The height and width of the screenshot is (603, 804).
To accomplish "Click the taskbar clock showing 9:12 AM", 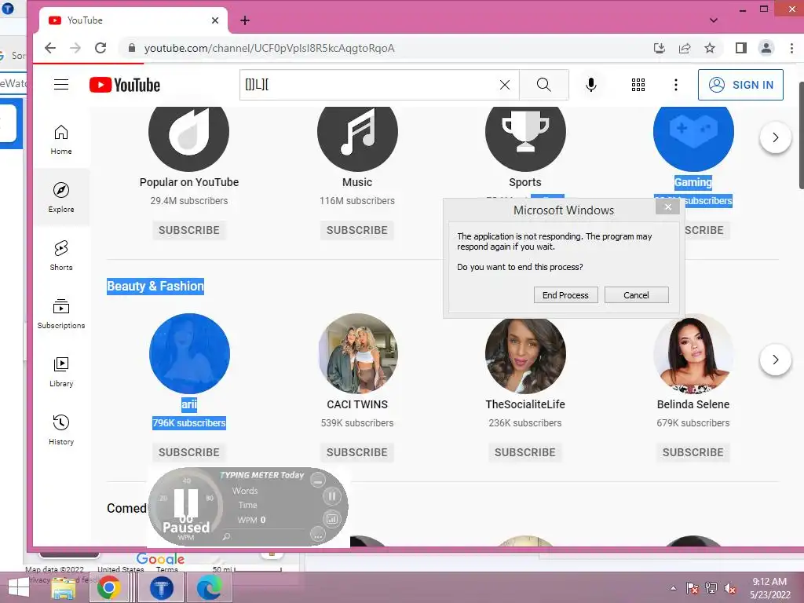I will tap(769, 588).
